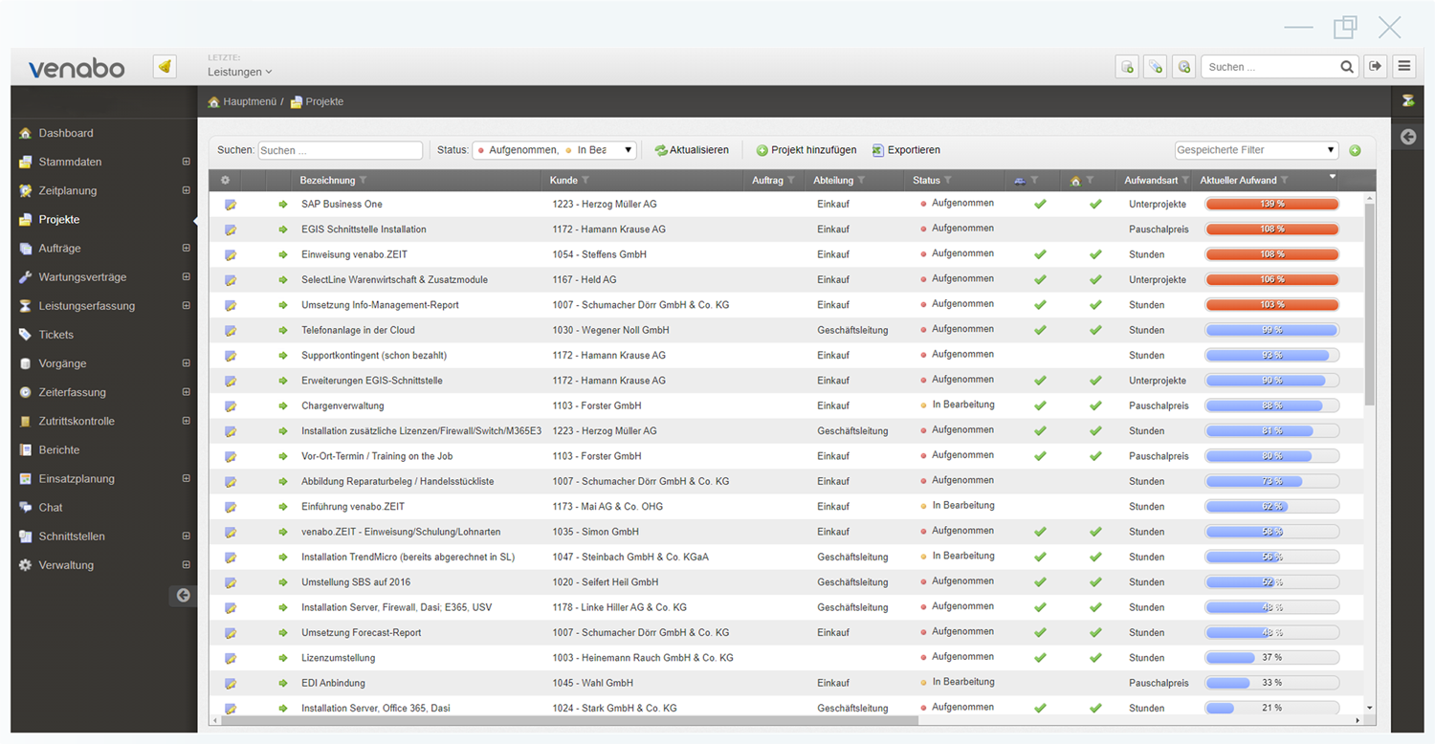Open the Status filter dropdown
The image size is (1435, 744).
(555, 150)
